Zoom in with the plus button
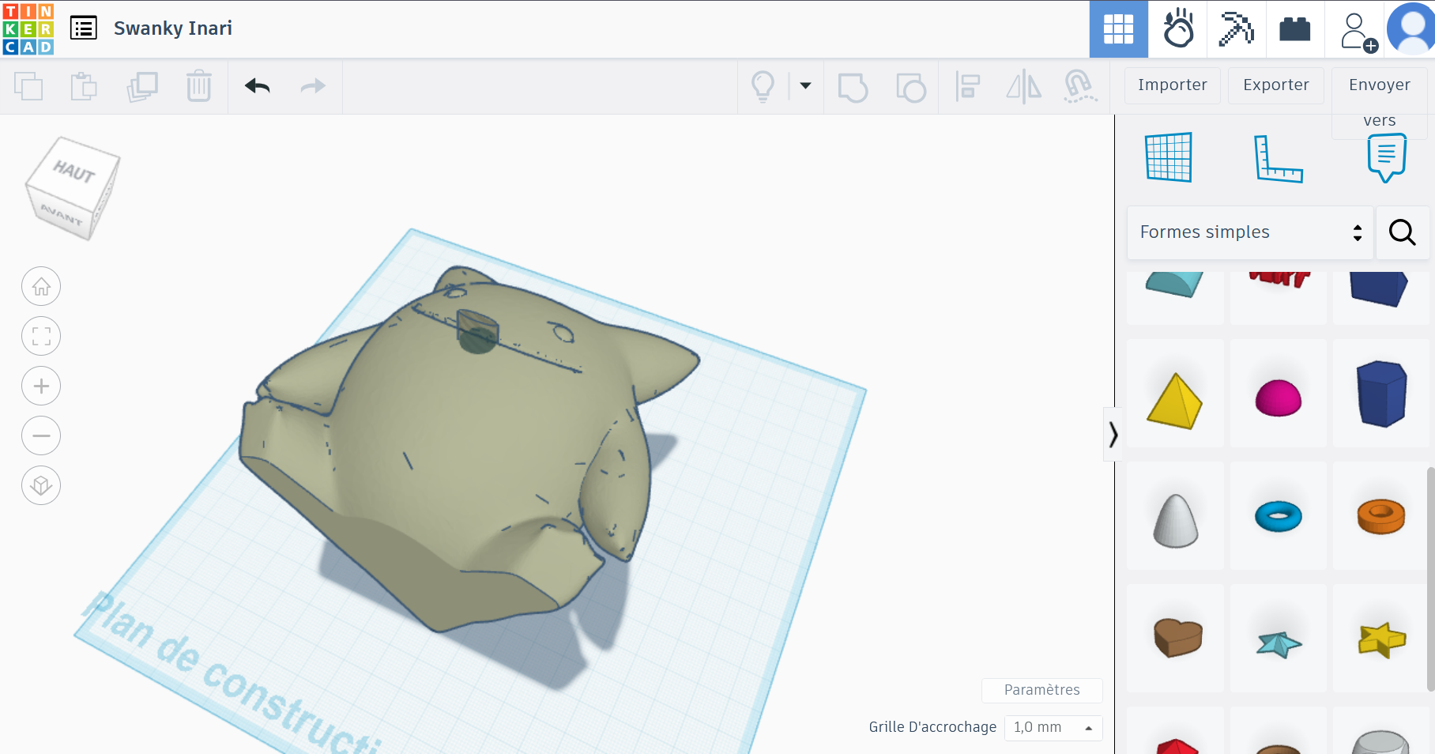 pos(41,386)
